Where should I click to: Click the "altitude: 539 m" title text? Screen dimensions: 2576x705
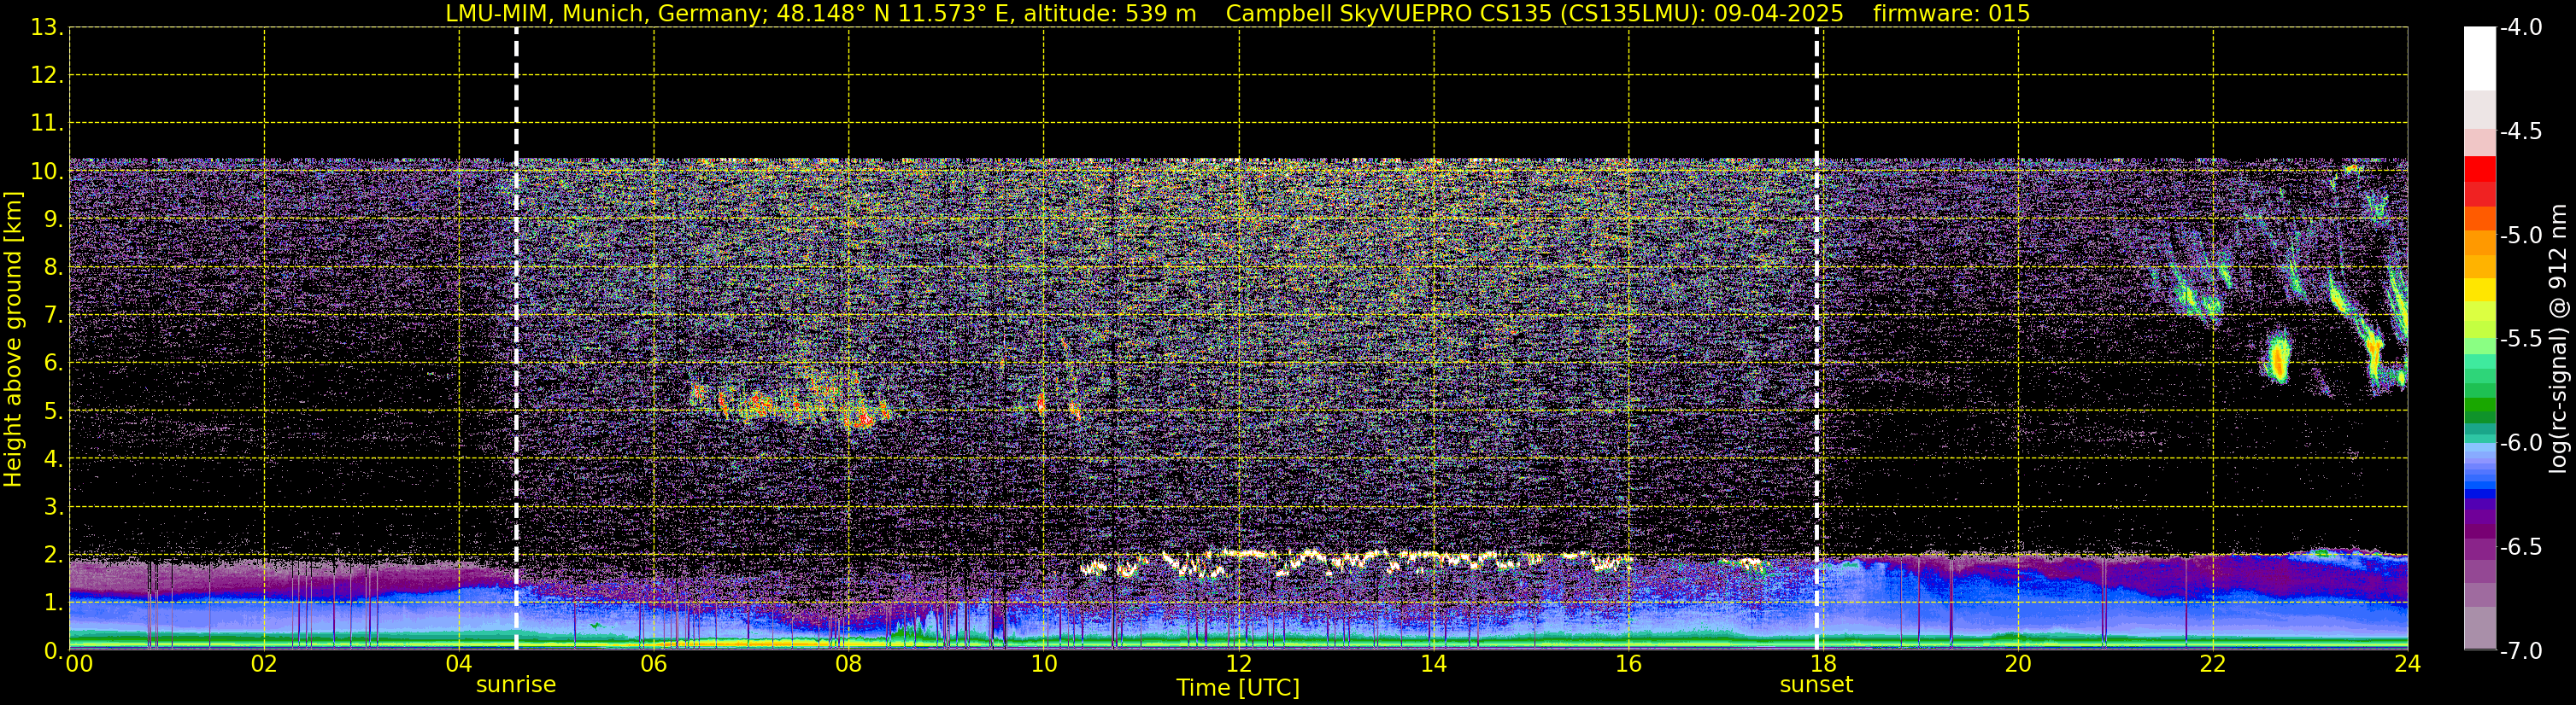click(x=1110, y=14)
